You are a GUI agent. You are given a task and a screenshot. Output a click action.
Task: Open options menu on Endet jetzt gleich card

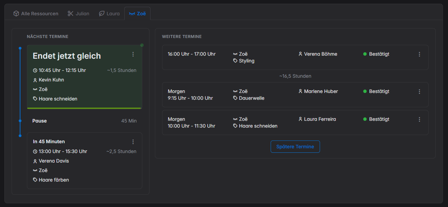coord(133,54)
